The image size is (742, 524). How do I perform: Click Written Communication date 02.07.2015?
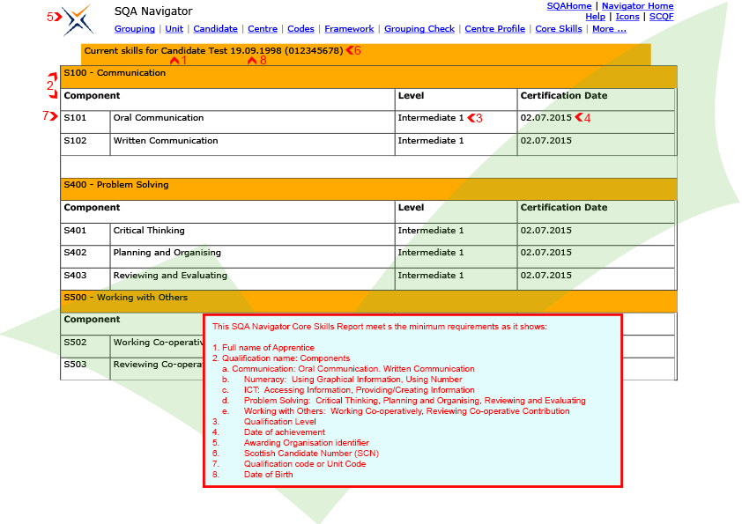pos(596,144)
